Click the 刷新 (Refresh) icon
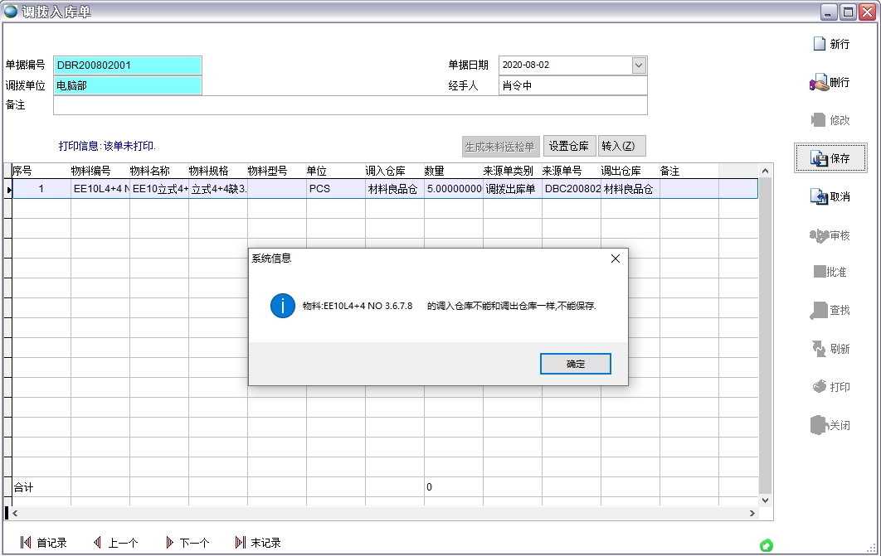Image resolution: width=881 pixels, height=556 pixels. pos(830,349)
